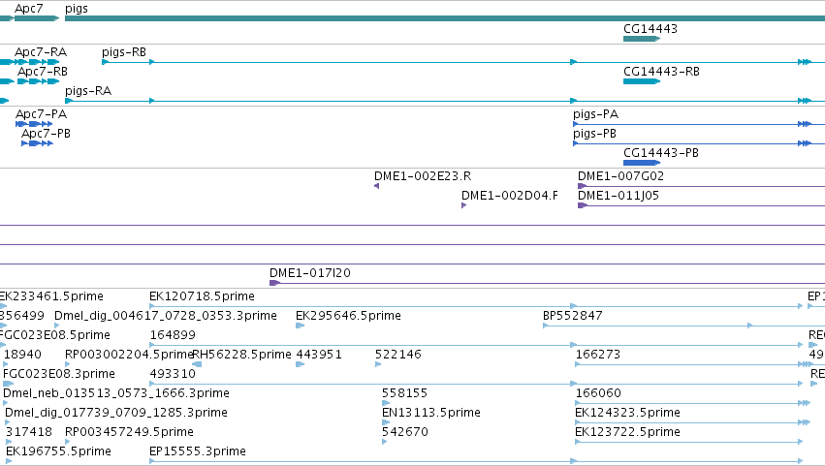The height and width of the screenshot is (466, 825).
Task: Open the pigs-RB transcript label
Action: (124, 52)
